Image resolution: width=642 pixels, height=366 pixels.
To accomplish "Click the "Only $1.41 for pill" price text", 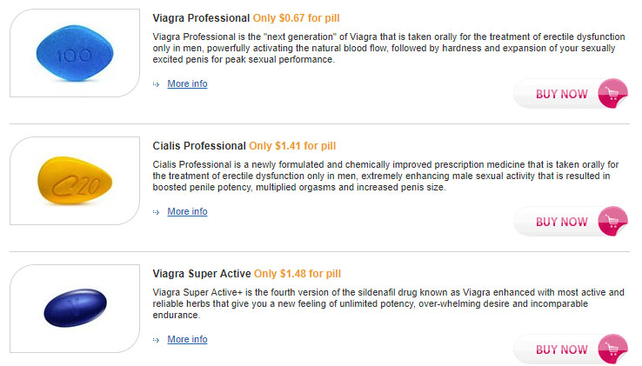I will coord(292,145).
